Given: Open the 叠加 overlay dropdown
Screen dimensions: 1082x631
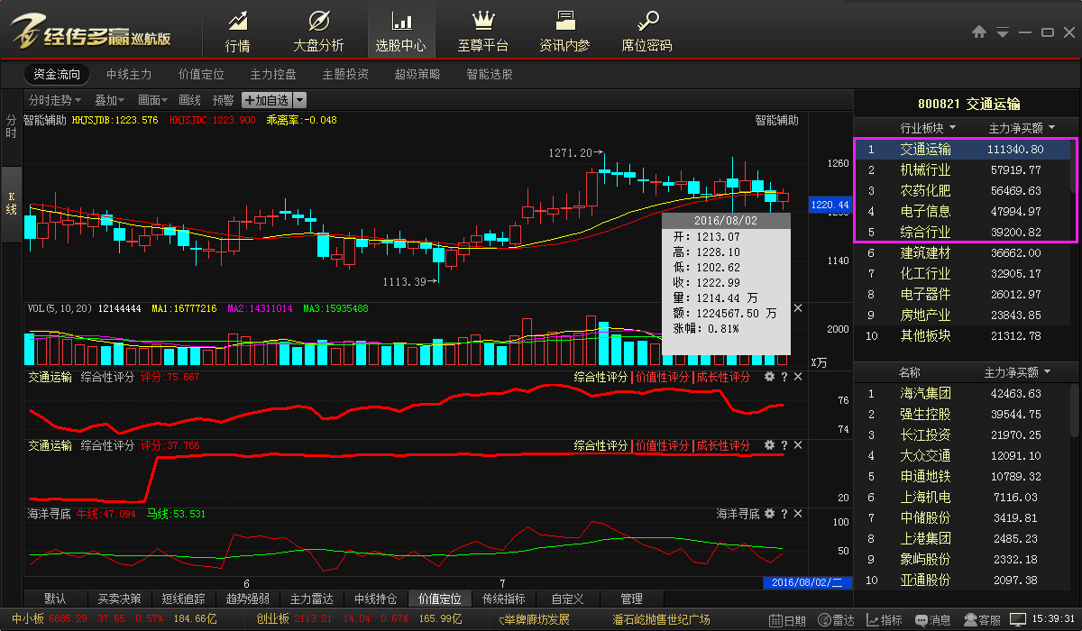Looking at the screenshot, I should (x=110, y=100).
